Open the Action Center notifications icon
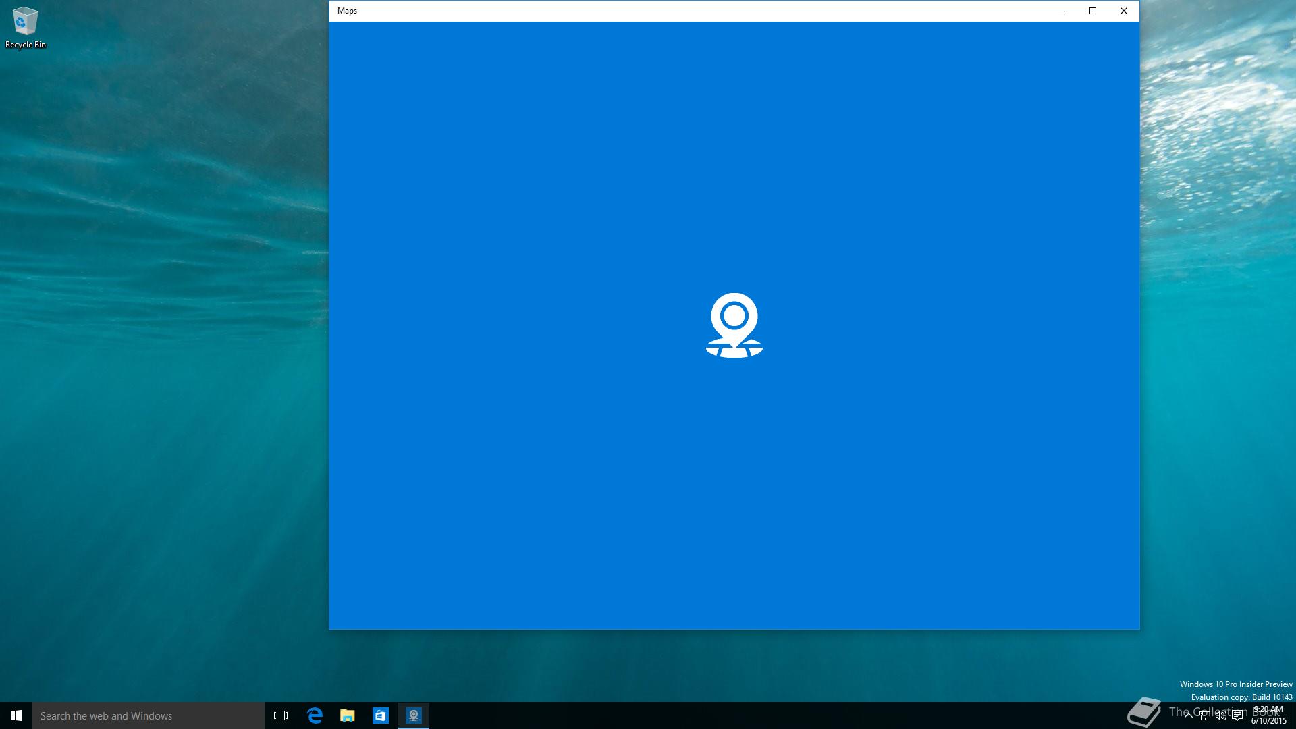Image resolution: width=1296 pixels, height=729 pixels. pyautogui.click(x=1237, y=715)
